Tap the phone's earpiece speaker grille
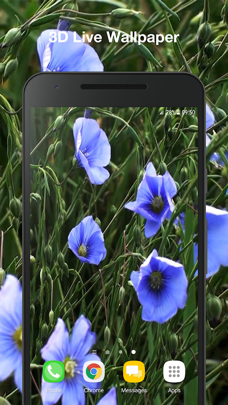Image resolution: width=228 pixels, height=405 pixels. (114, 87)
